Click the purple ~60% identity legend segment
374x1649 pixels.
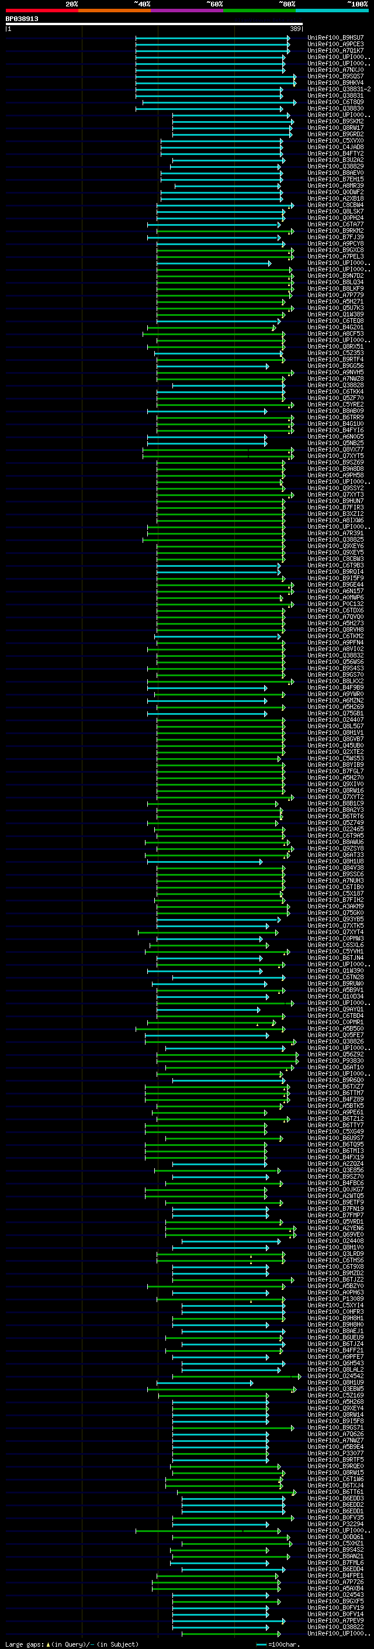pos(186,11)
